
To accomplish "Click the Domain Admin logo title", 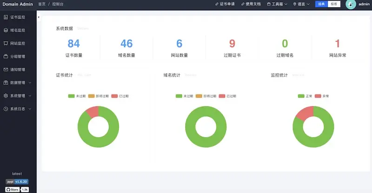I will [18, 4].
